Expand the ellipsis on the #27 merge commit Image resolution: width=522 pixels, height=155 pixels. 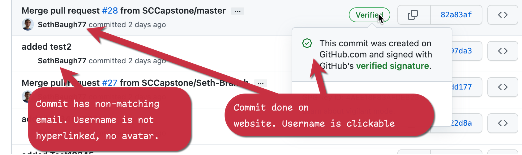pyautogui.click(x=261, y=83)
